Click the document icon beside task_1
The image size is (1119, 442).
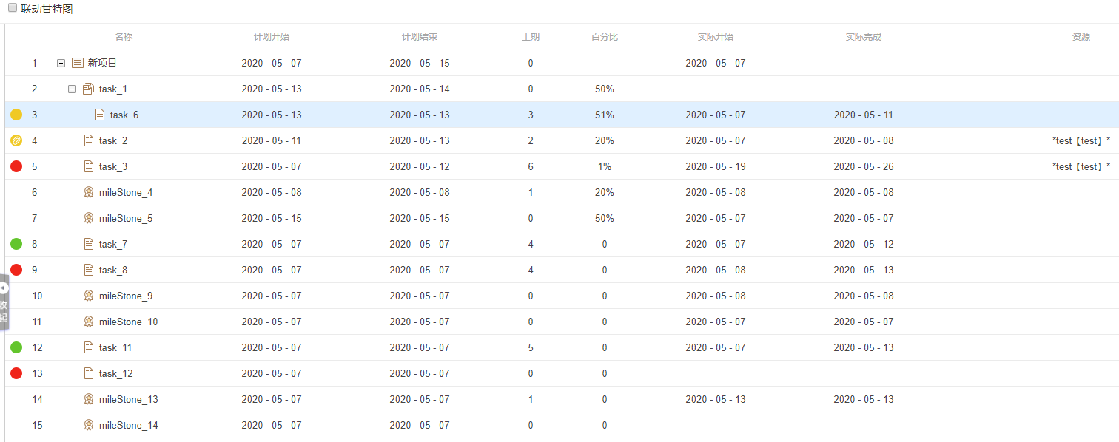tap(88, 89)
